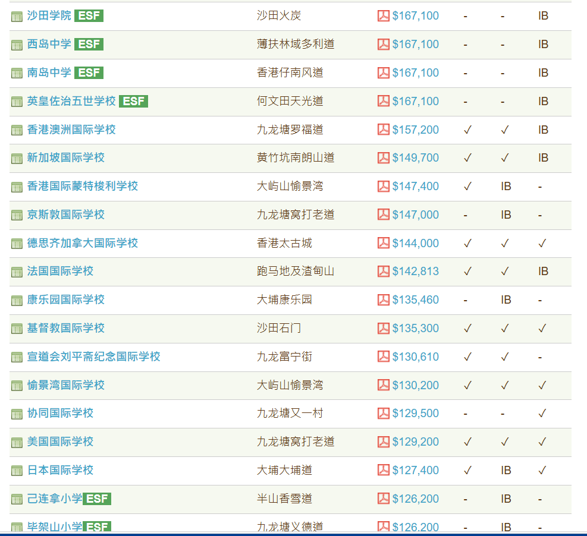Click the table icon before 香港澳洲国际学校
Screen dimensions: 587x536
[17, 131]
